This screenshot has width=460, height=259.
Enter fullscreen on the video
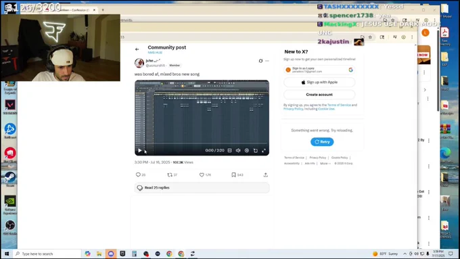click(264, 151)
